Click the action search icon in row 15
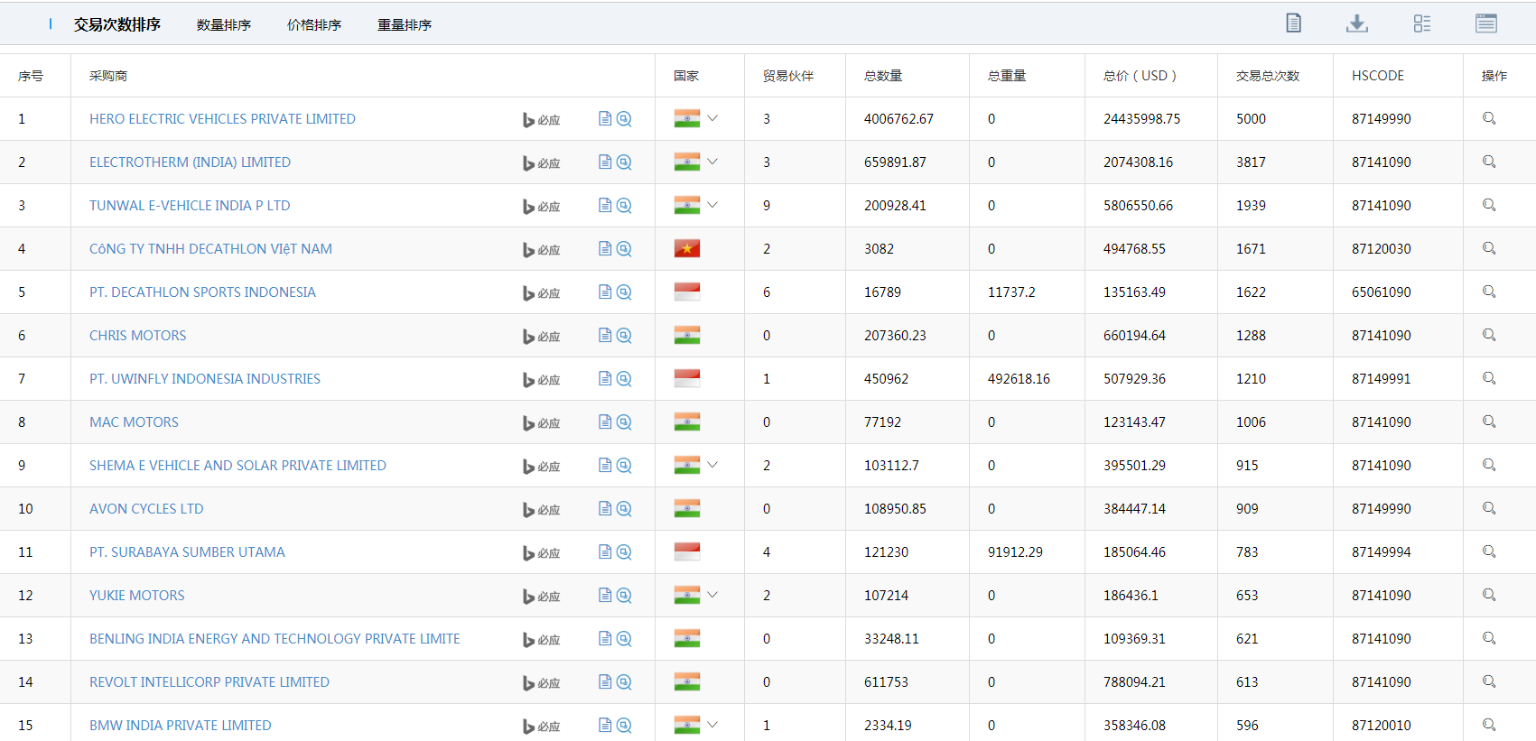The width and height of the screenshot is (1536, 741). click(x=1489, y=725)
